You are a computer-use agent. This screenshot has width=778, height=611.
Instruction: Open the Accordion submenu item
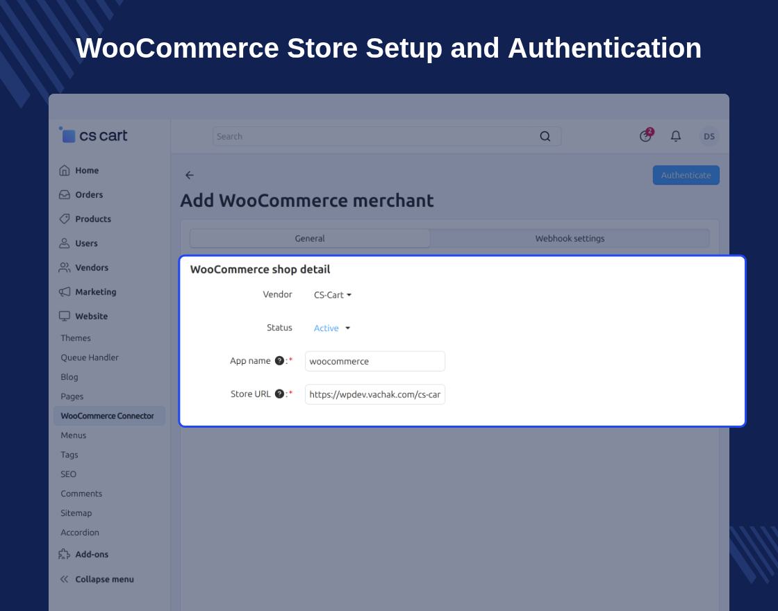pos(80,532)
